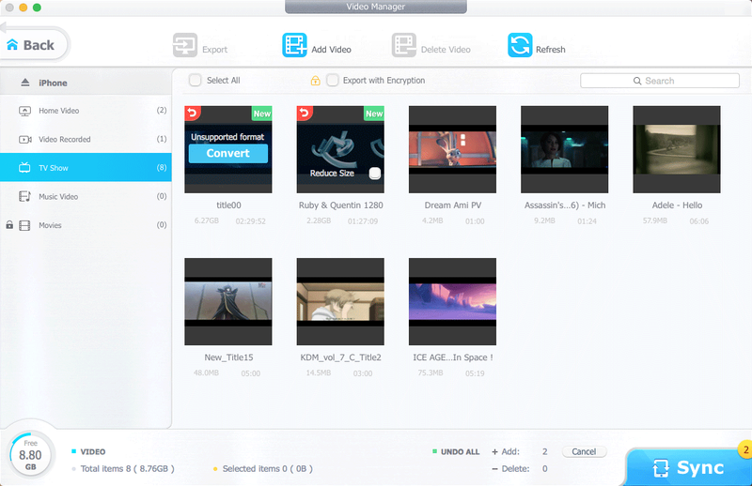Click the TV Show television icon
Viewport: 752px width, 486px height.
[x=24, y=168]
